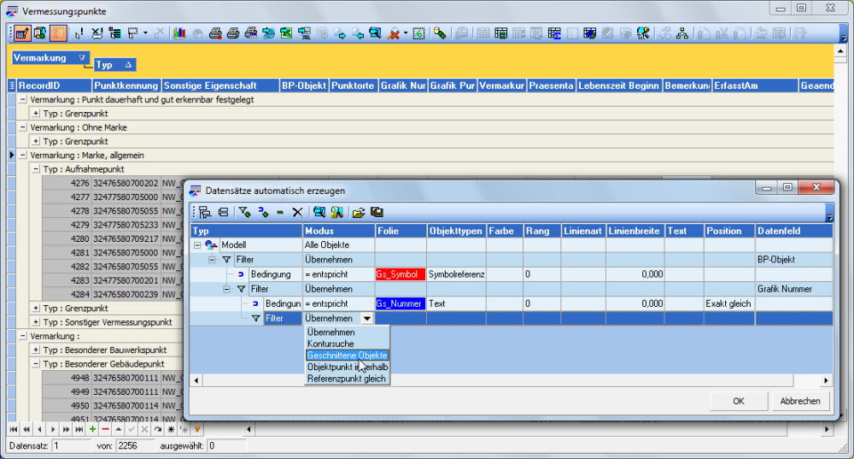
Task: Select 'Objektpunkt innerhalb' in the dropdown list
Action: [x=348, y=367]
